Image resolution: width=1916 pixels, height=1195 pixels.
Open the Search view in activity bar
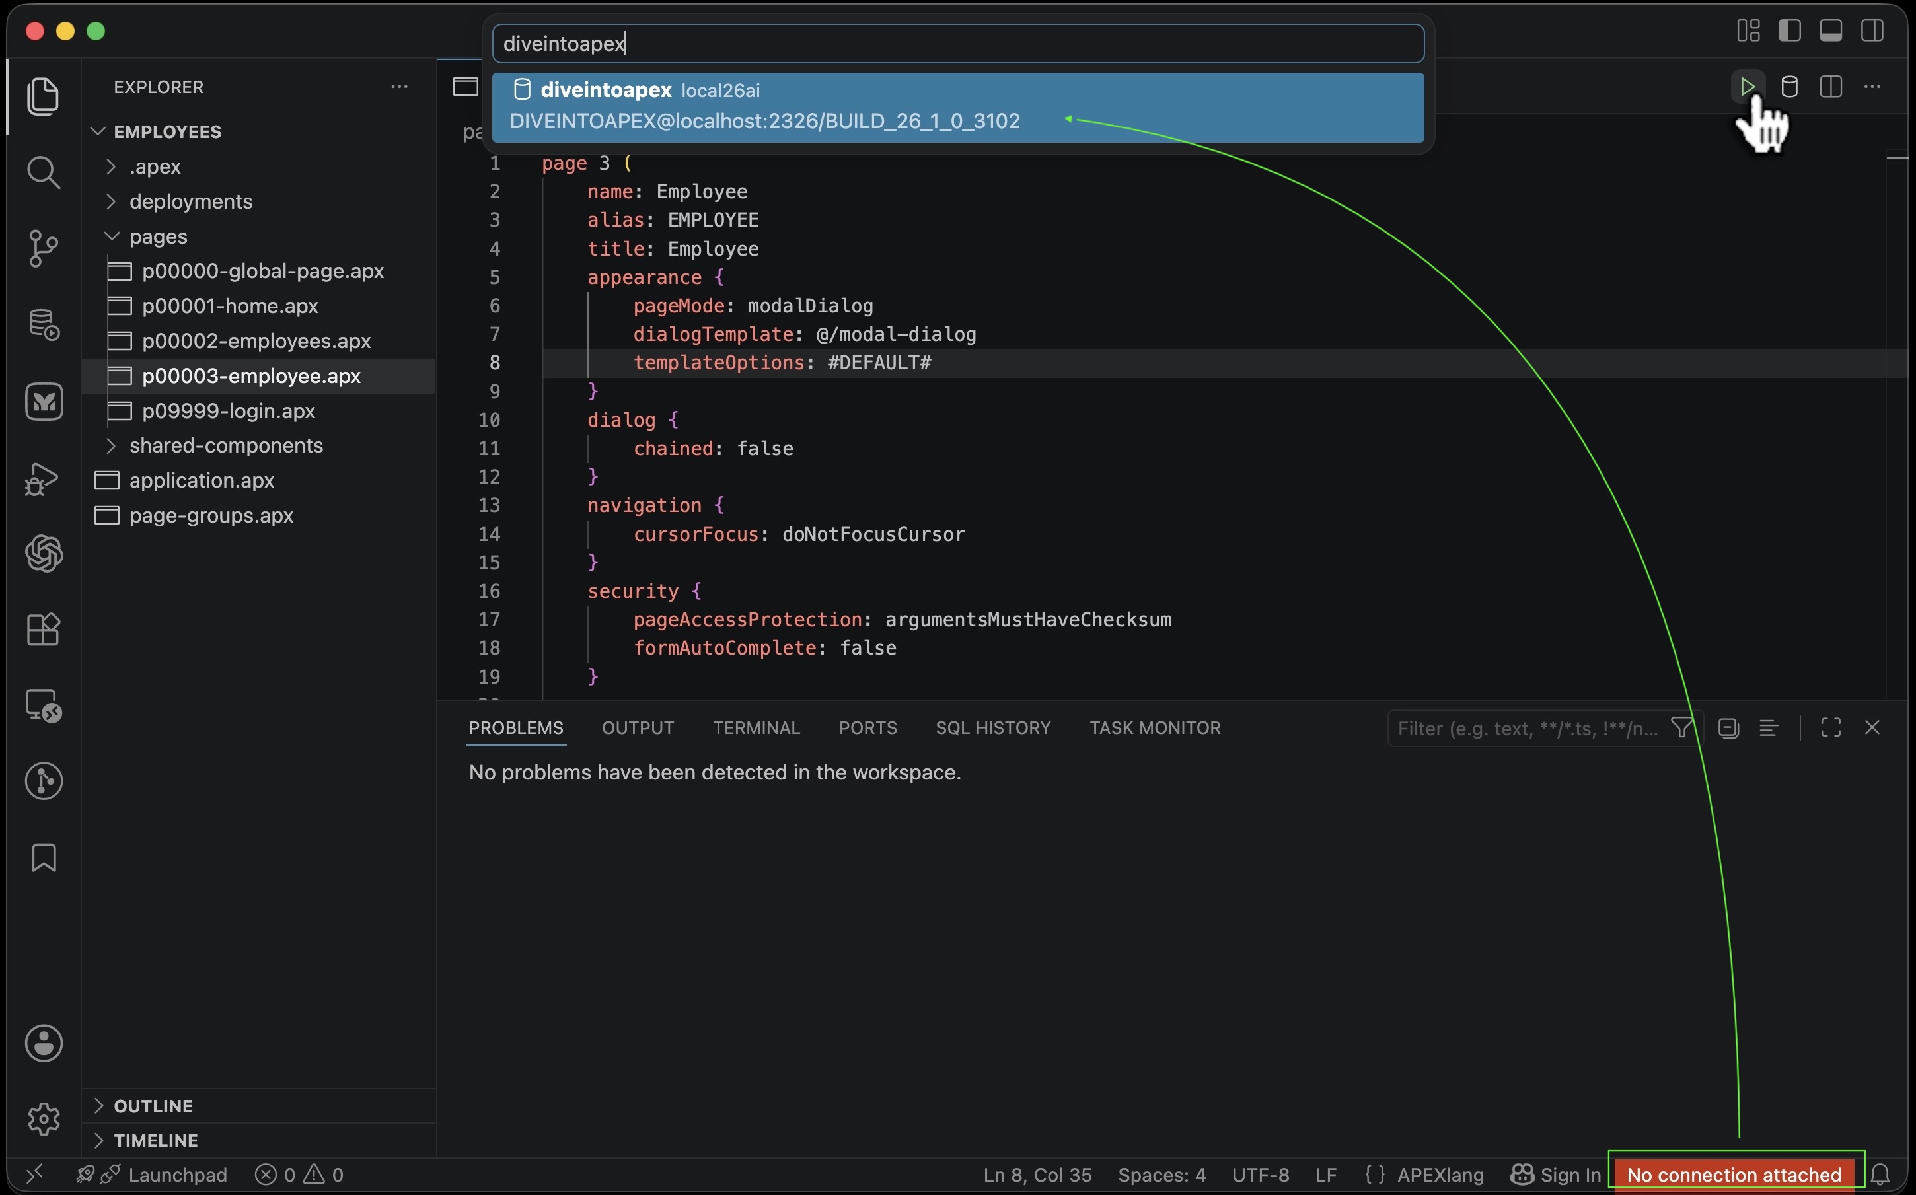(44, 172)
